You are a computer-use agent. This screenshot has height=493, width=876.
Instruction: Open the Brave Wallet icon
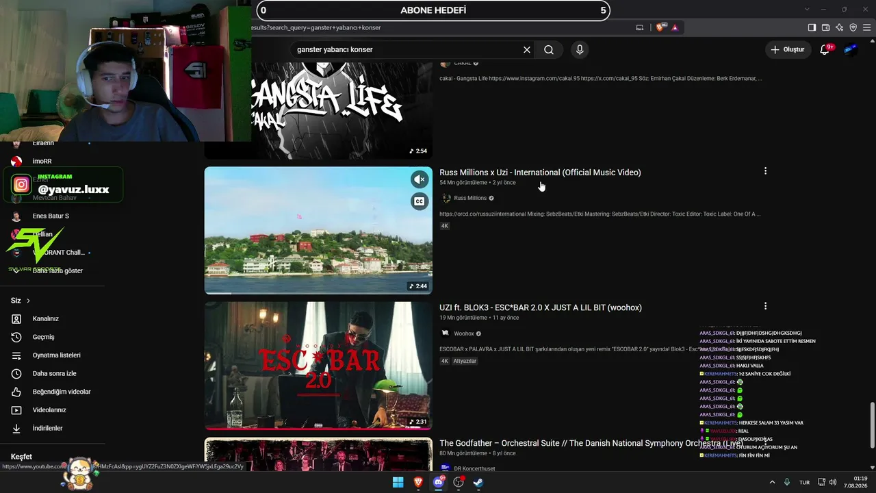(825, 27)
